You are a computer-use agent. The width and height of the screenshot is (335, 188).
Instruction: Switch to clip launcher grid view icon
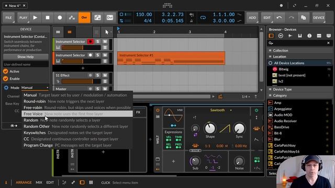pos(58,32)
